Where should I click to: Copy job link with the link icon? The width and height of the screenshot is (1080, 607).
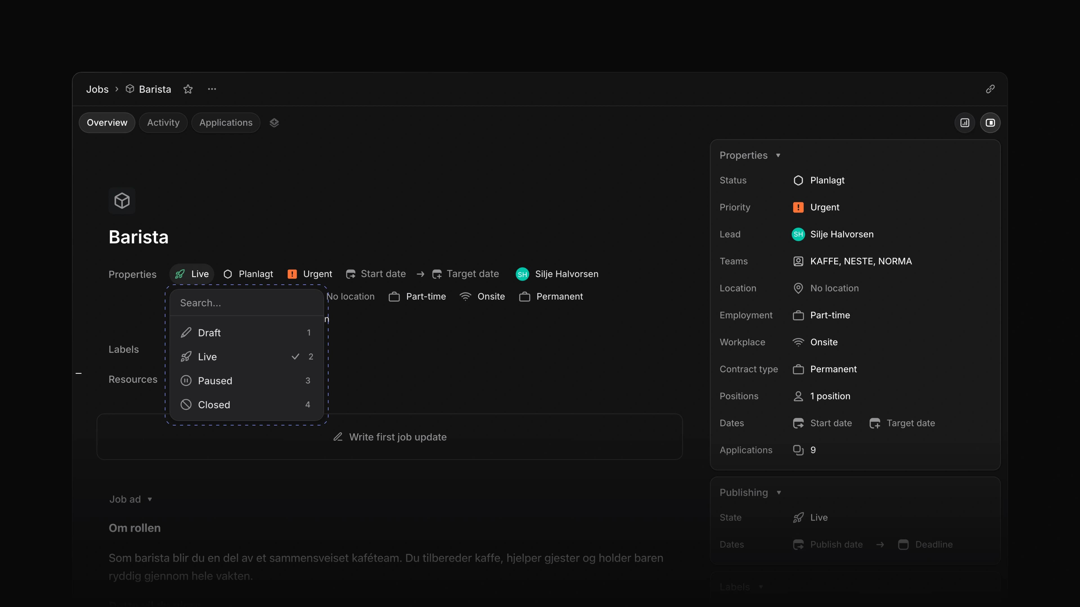tap(990, 89)
